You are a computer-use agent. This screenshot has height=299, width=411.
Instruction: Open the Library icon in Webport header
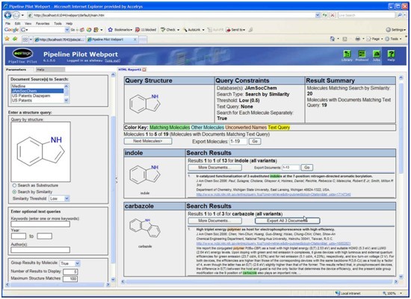coord(347,54)
